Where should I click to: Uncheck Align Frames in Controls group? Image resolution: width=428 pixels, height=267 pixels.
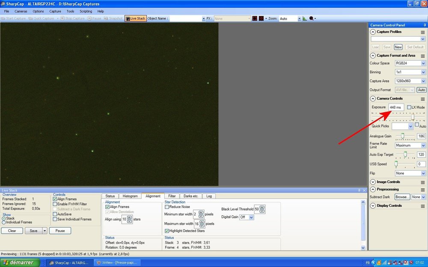(55, 199)
